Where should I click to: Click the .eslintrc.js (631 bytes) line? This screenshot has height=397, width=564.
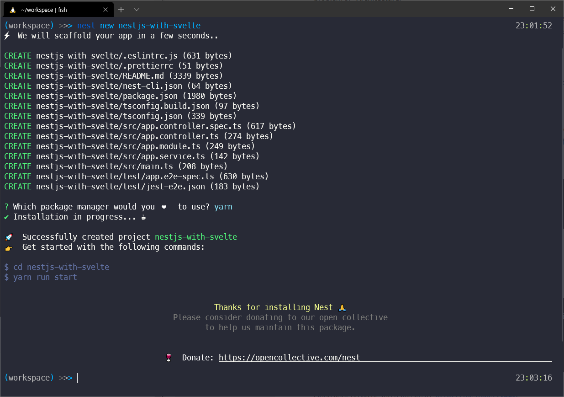tap(118, 56)
